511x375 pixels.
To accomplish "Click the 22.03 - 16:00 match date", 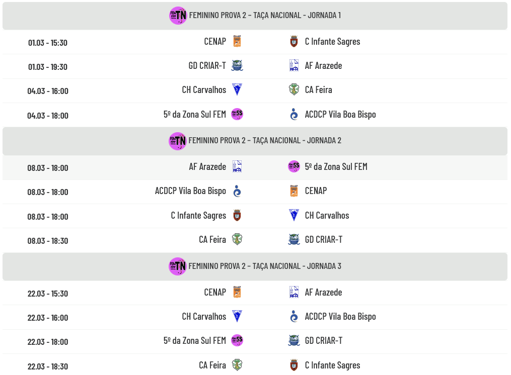I will (48, 318).
